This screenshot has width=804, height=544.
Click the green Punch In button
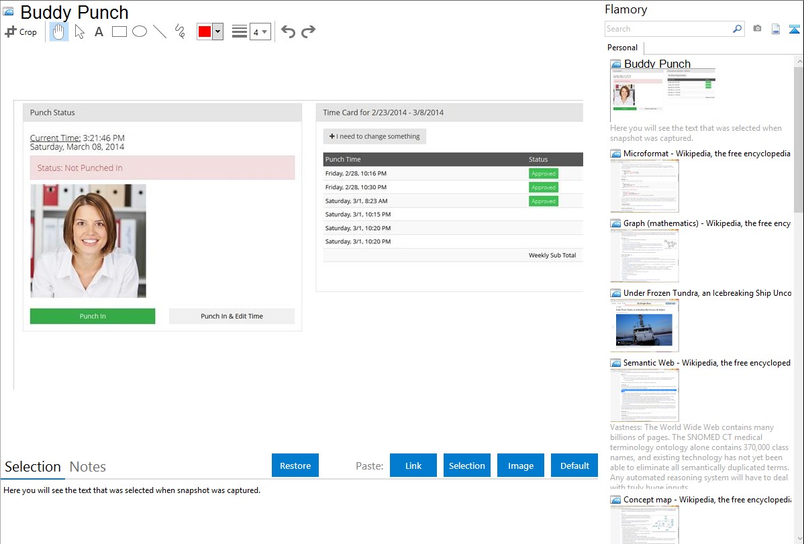pos(93,316)
